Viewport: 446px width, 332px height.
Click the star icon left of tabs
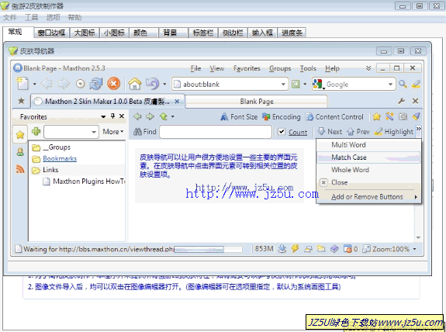(x=21, y=101)
